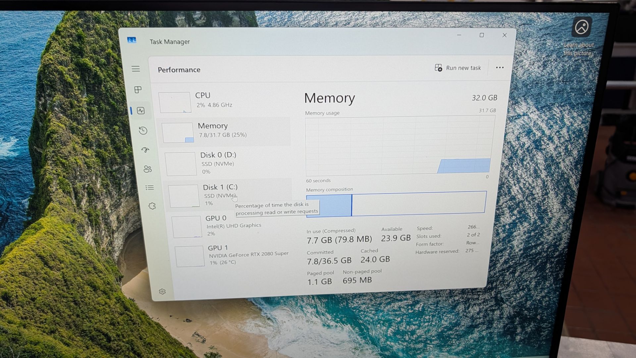Click the '60 seconds' graph label

point(318,181)
